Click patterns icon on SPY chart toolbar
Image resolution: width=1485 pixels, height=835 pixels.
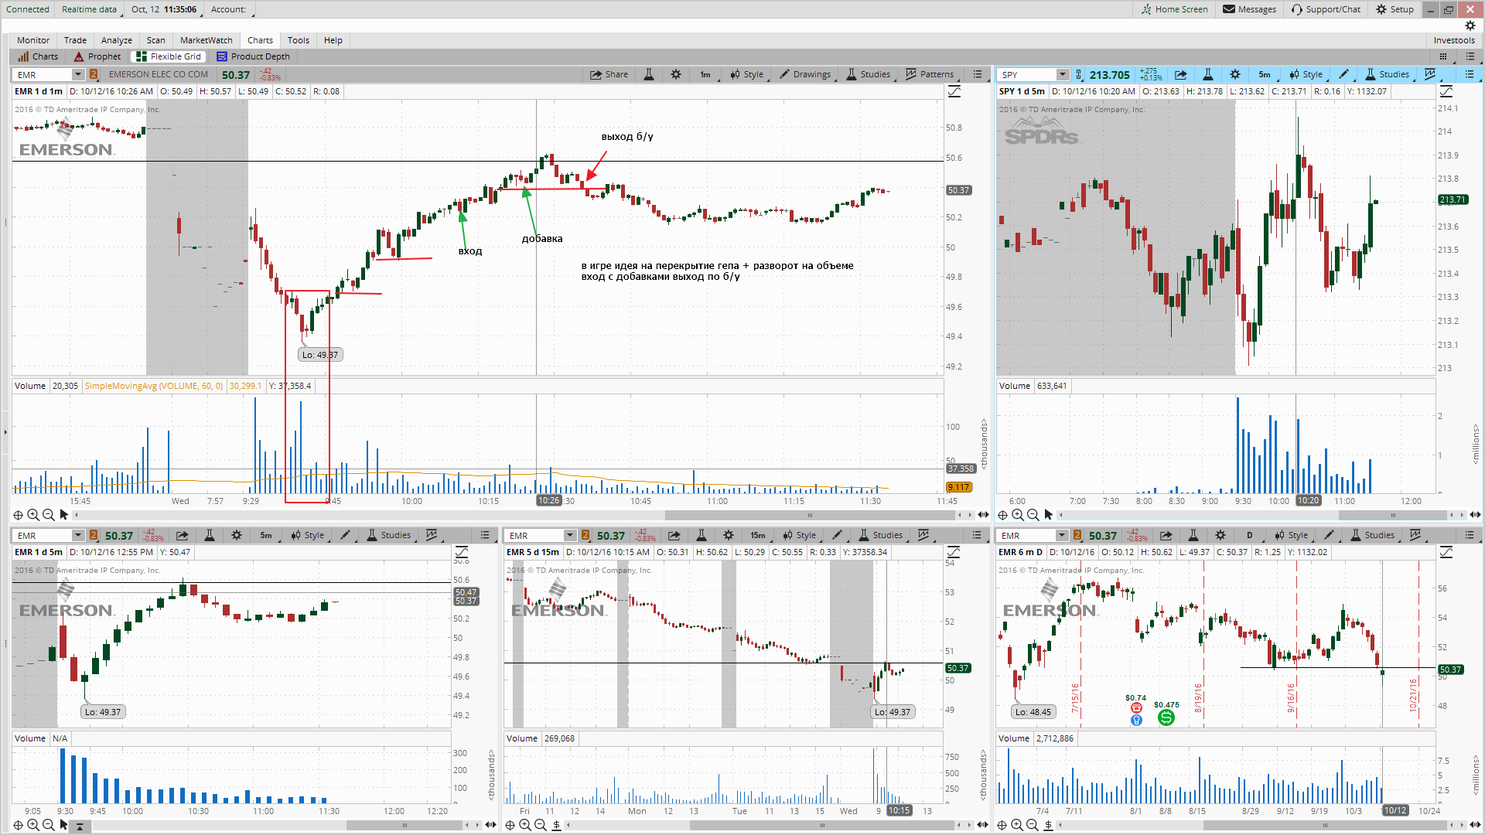click(x=1430, y=74)
